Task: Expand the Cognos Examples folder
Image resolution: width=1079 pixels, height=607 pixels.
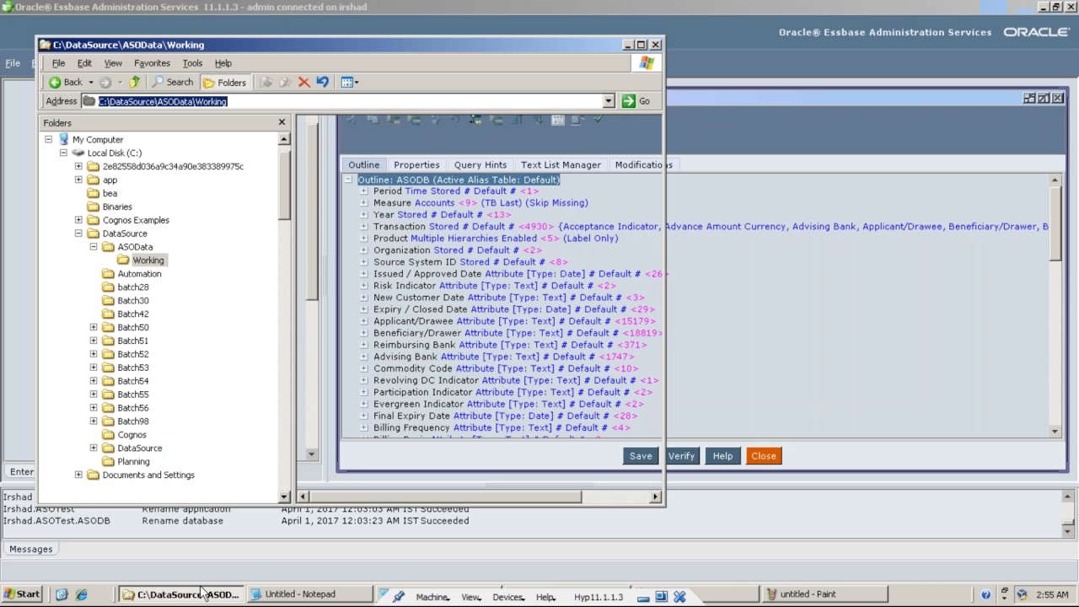Action: coord(78,220)
